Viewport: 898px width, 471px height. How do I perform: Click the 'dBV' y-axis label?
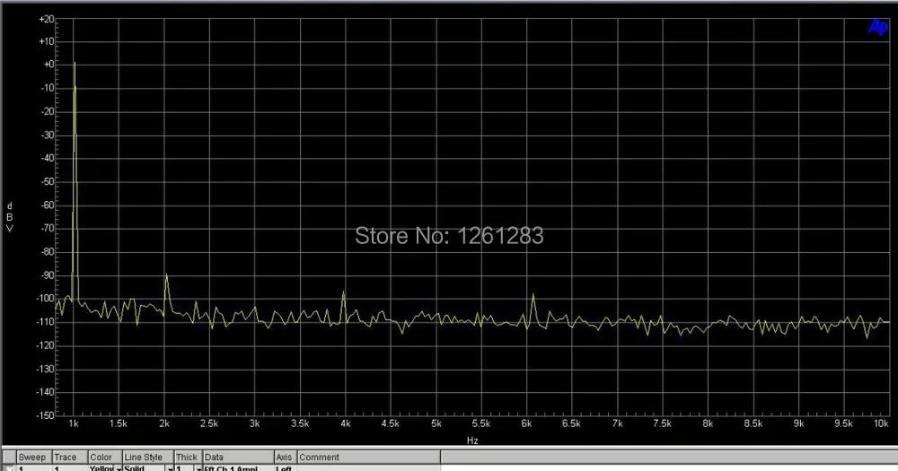(9, 217)
